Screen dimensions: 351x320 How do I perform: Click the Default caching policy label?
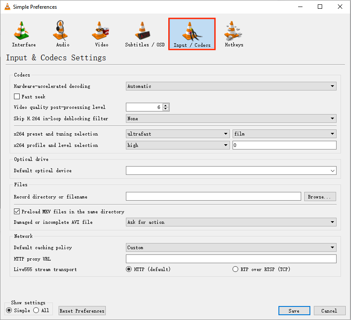click(x=43, y=247)
